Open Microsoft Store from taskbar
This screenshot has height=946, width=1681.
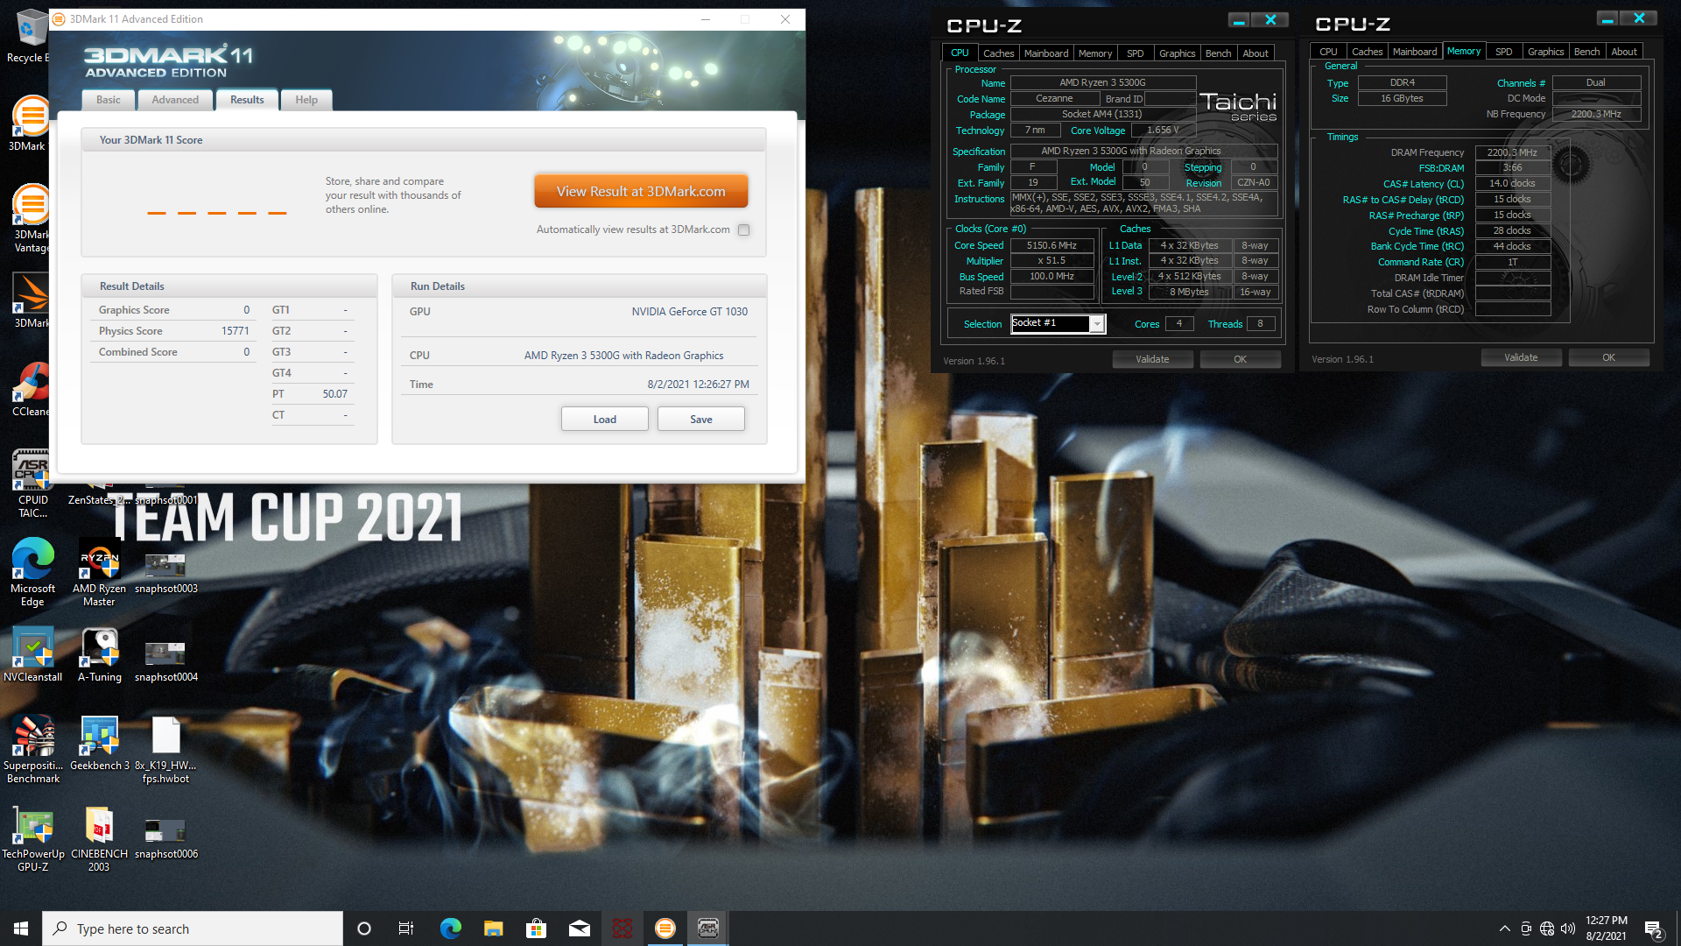click(x=536, y=928)
